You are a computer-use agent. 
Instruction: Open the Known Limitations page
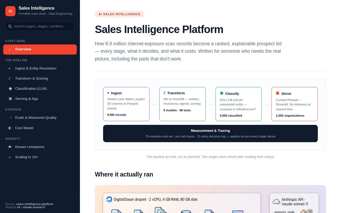[40, 147]
